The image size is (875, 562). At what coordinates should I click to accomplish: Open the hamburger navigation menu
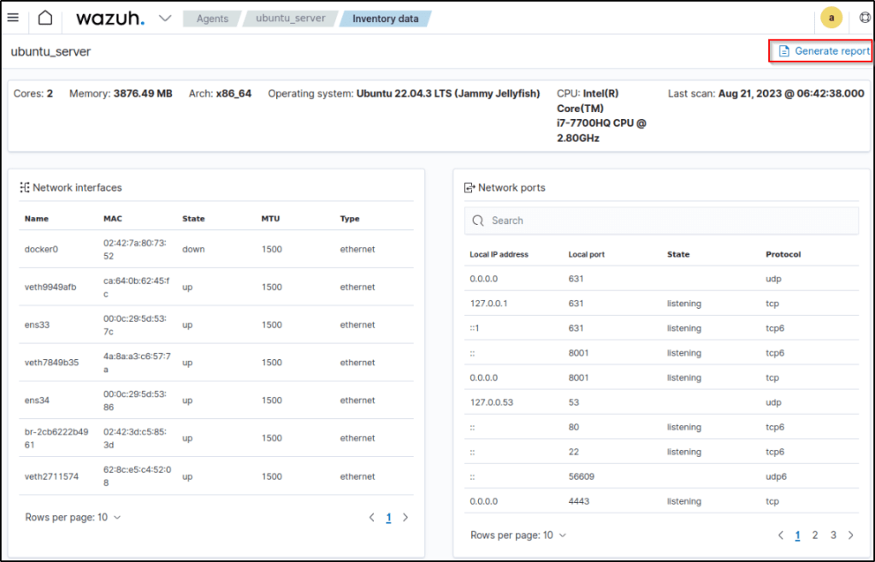(13, 18)
